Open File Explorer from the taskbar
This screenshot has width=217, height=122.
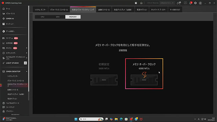116,119
